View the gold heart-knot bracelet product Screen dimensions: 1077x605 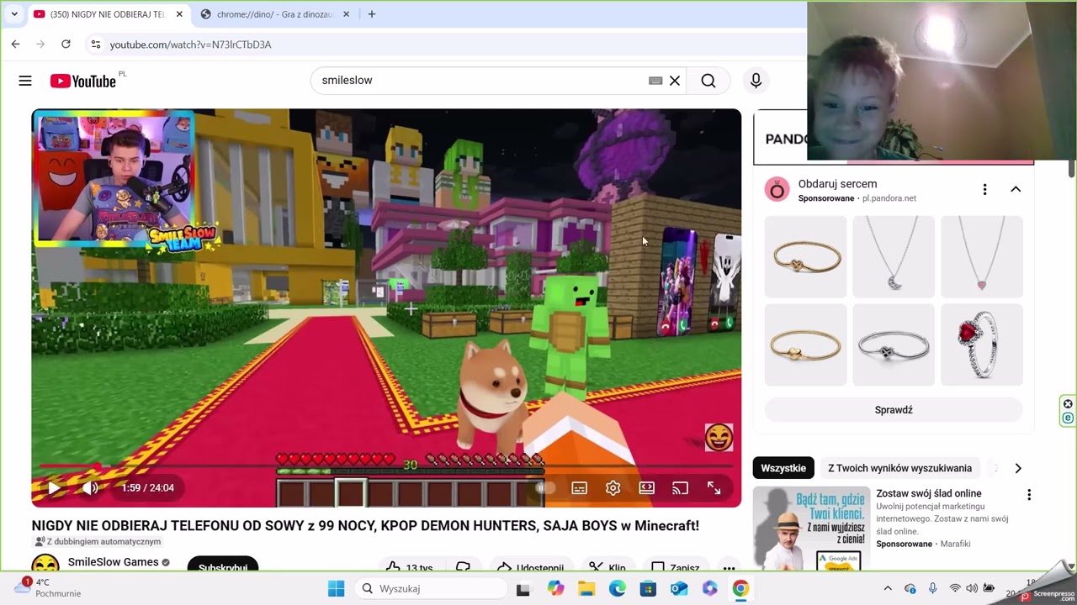[x=806, y=257]
